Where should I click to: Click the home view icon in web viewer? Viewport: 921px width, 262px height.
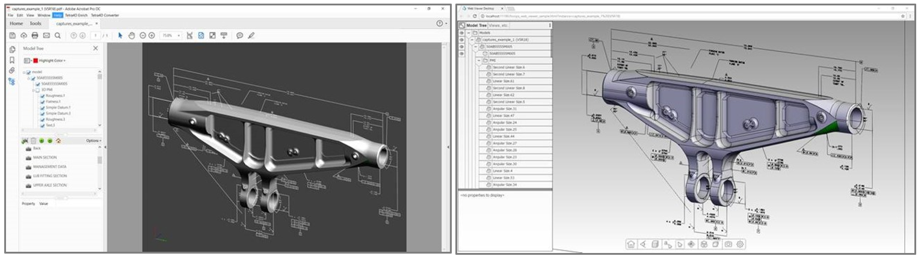(631, 244)
